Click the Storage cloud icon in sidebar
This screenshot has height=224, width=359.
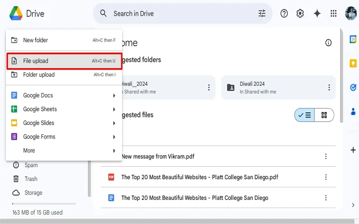pos(16,193)
